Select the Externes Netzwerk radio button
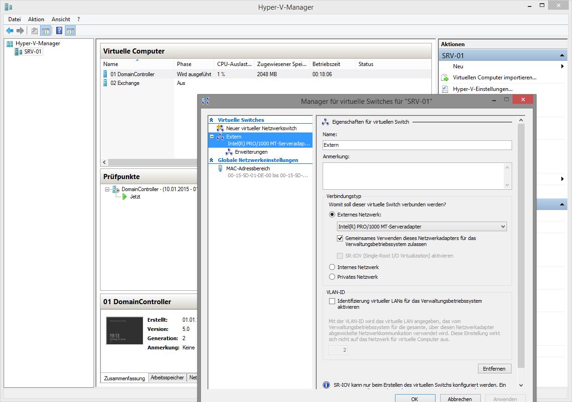The height and width of the screenshot is (402, 572). pos(332,215)
